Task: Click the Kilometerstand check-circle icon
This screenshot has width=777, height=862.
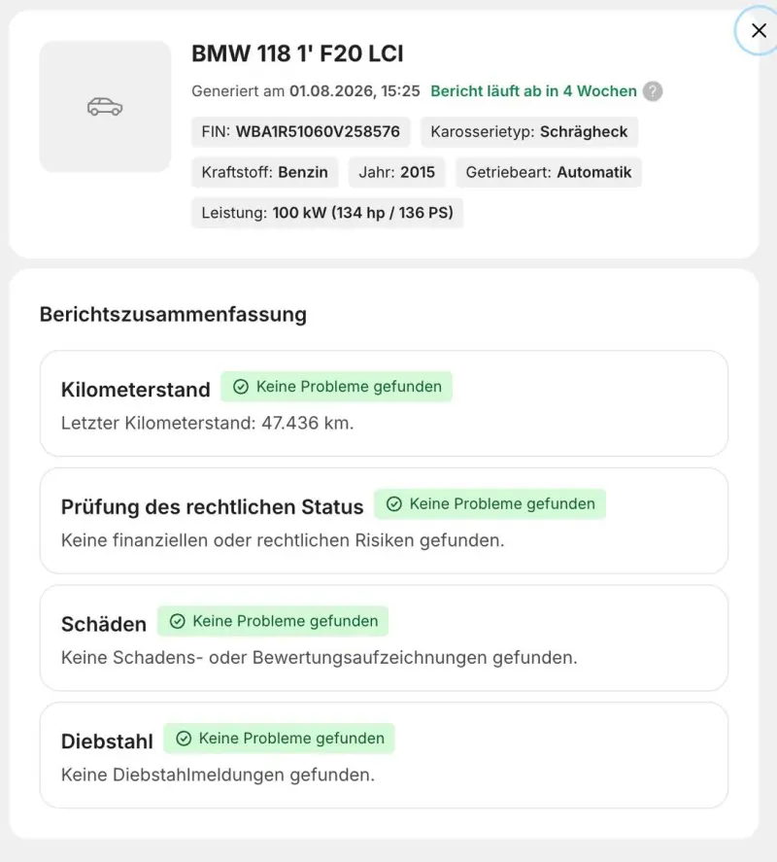Action: [x=241, y=387]
